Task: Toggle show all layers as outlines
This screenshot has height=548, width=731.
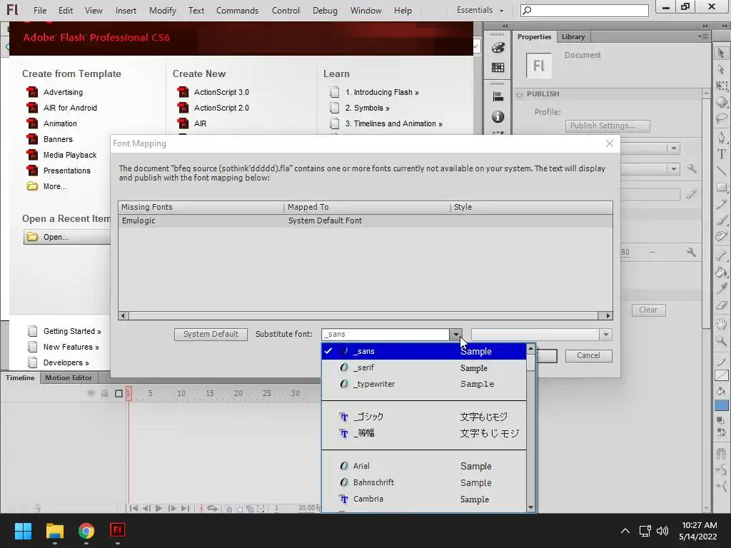Action: (x=119, y=393)
